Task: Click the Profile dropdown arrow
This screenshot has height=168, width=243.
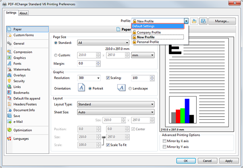Action: point(186,21)
